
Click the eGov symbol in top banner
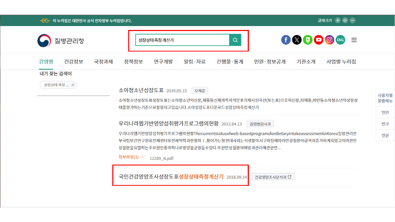[x=45, y=20]
